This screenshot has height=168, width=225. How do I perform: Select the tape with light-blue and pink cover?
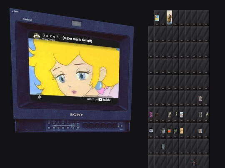pos(182,114)
